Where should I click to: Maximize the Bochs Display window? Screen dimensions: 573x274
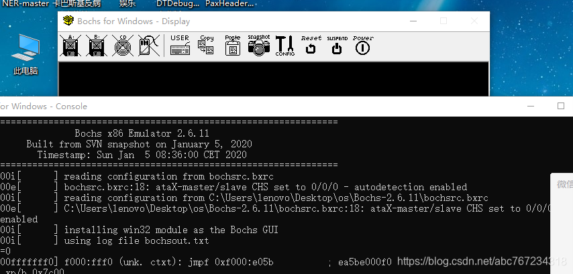[444, 21]
